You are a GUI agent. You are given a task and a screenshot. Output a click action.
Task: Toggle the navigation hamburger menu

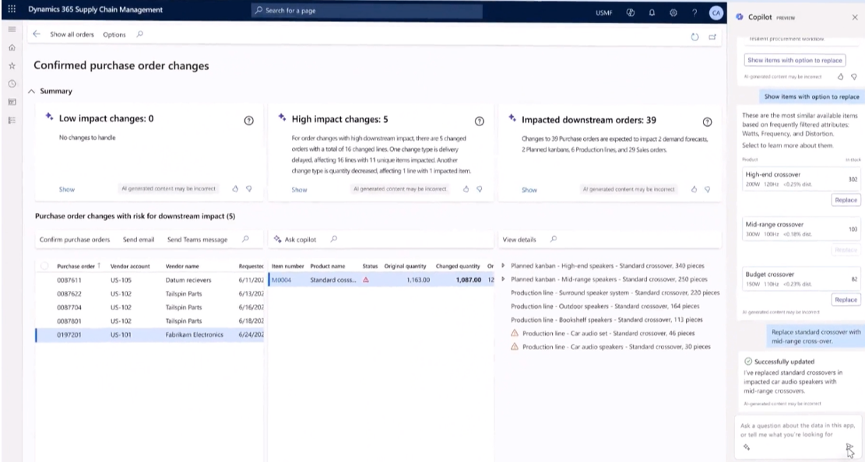coord(12,30)
